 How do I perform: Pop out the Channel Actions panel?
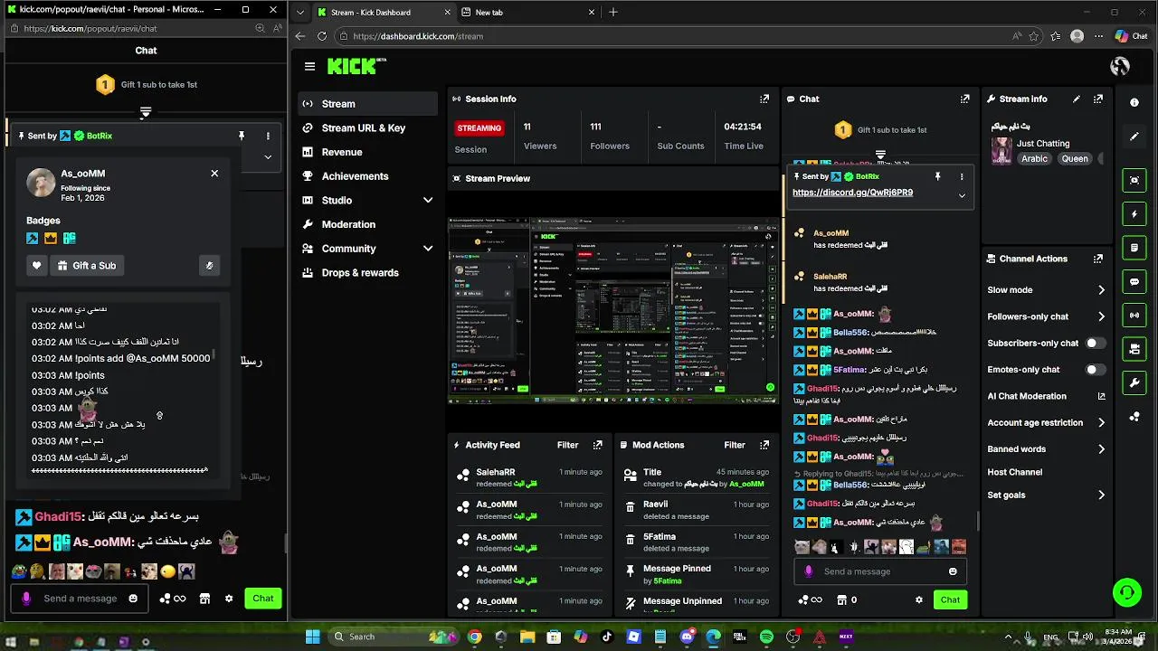click(x=1098, y=259)
